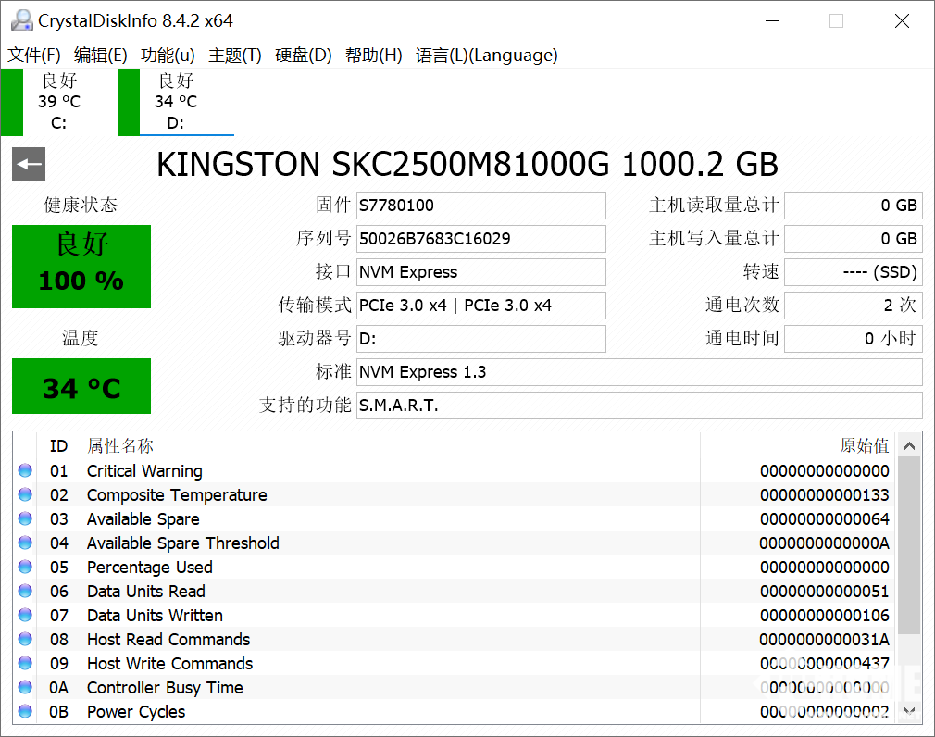
Task: Click status orb for Power Cycles row
Action: 25,711
